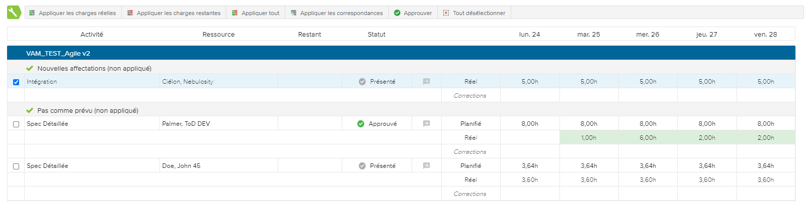Collapse the Pas comme prévu group
Viewport: 807px width, 204px height.
pyautogui.click(x=82, y=111)
